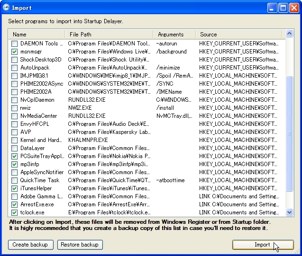Screen dimensions: 302x256
Task: Check the QuickTime Task checkbox
Action: point(14,180)
